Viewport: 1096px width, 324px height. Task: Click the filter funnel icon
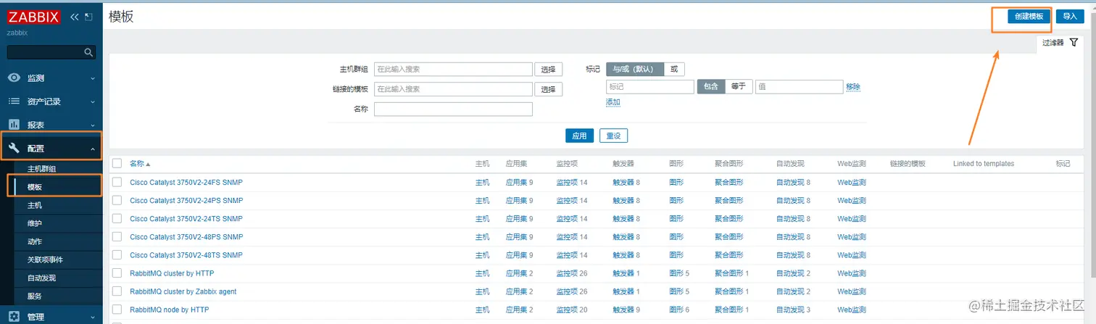click(x=1074, y=43)
